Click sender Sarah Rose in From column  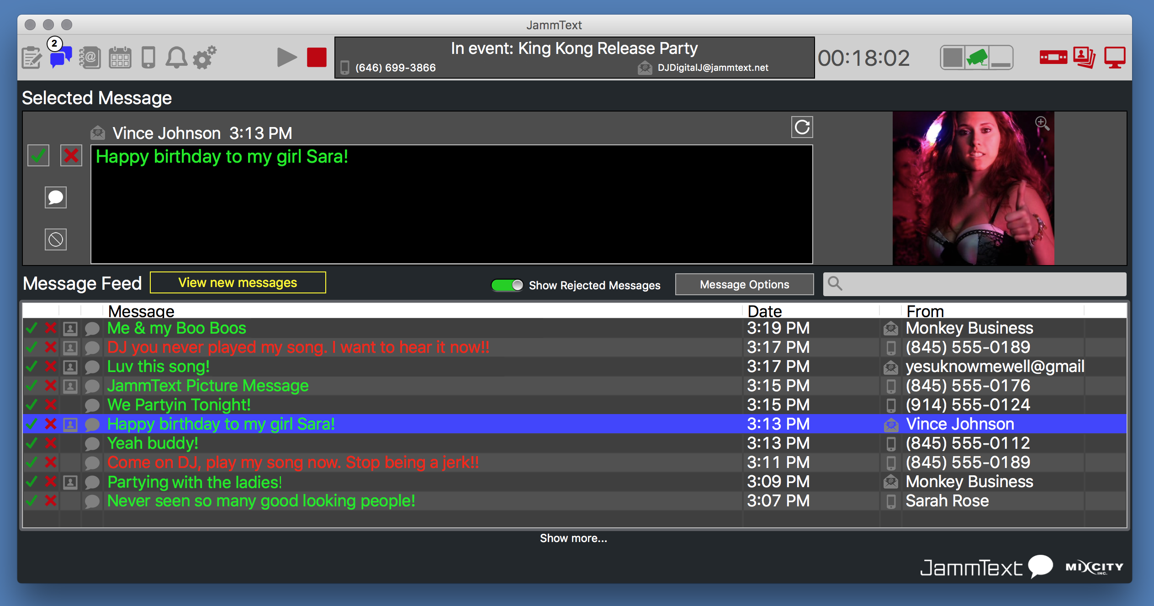pyautogui.click(x=947, y=501)
